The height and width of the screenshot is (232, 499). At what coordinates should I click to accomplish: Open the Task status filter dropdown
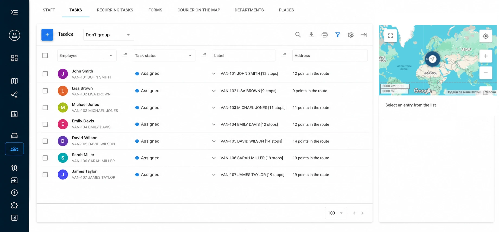[164, 55]
